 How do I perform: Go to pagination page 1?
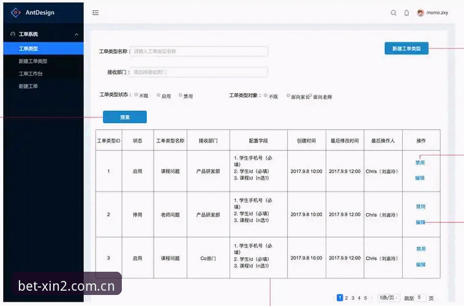tap(340, 297)
